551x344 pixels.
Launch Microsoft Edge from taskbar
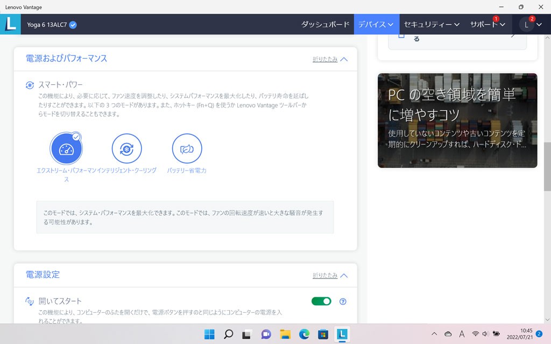tap(303, 334)
